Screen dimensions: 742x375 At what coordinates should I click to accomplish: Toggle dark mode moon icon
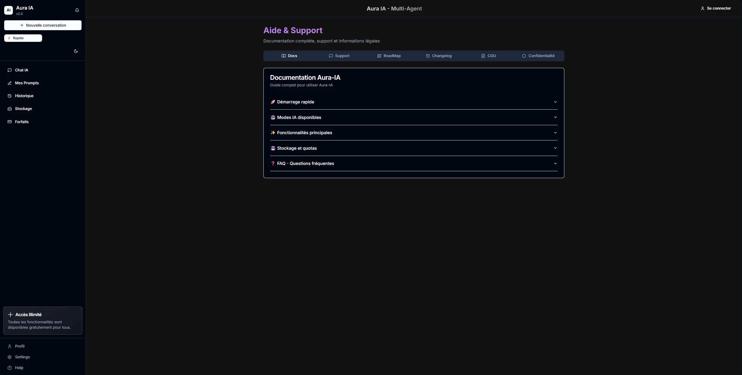[x=76, y=51]
